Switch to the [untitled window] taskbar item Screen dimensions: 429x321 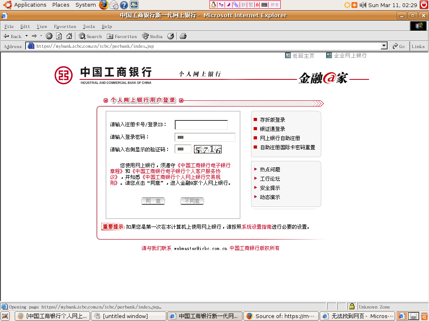click(x=129, y=316)
